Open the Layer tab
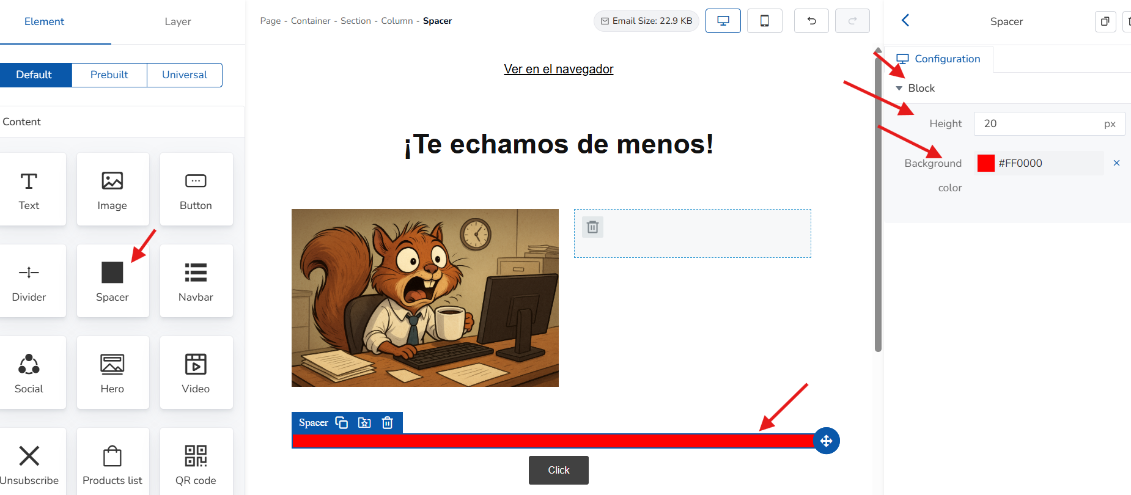This screenshot has width=1131, height=495. [x=178, y=21]
